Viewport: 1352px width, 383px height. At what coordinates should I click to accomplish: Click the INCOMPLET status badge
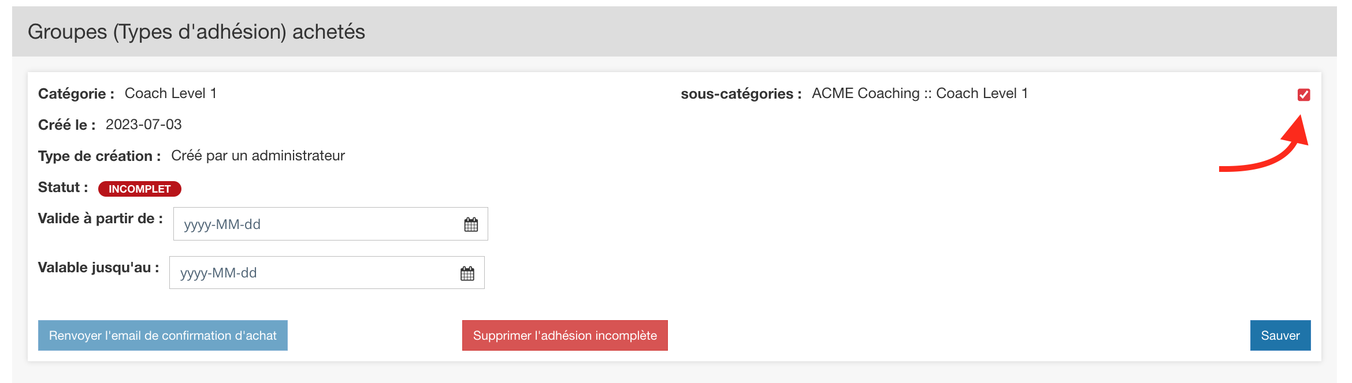[139, 189]
